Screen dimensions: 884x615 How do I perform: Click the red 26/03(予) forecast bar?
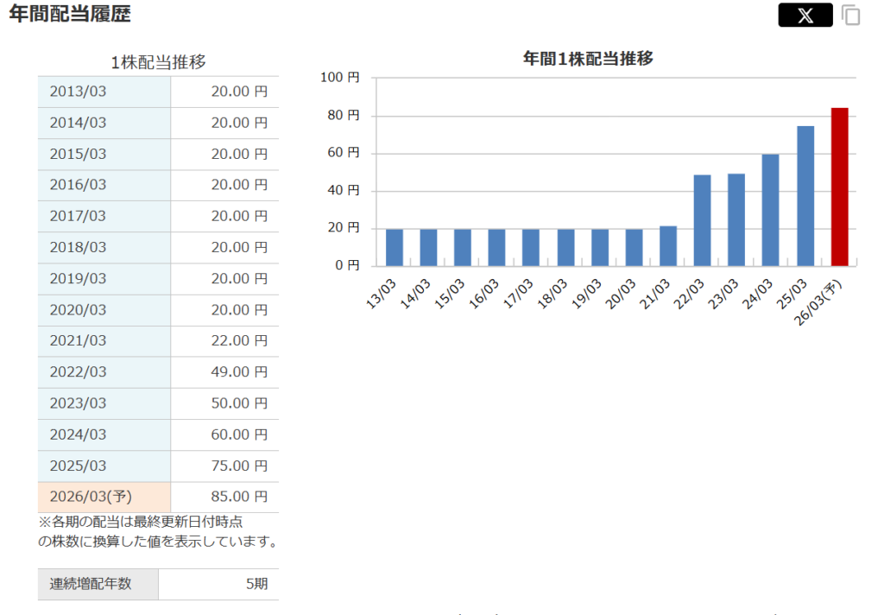point(839,187)
